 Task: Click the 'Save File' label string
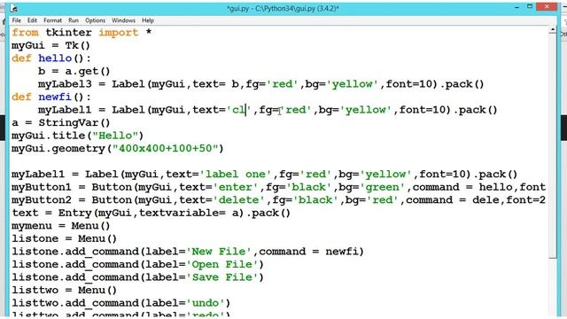tap(221, 277)
